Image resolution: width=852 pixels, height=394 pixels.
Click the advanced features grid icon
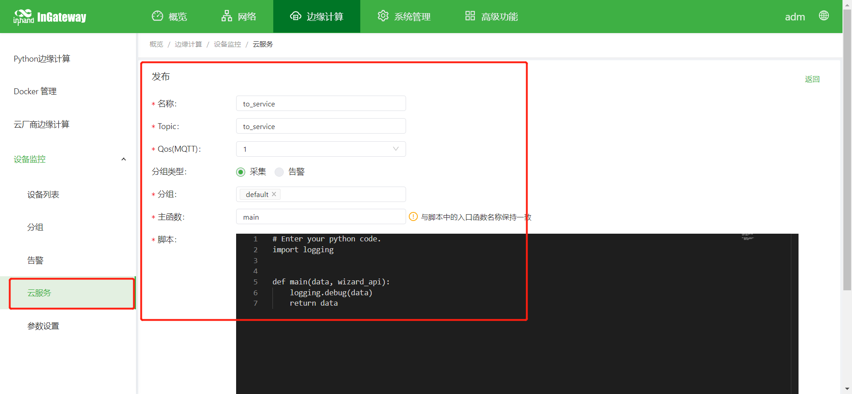coord(470,16)
